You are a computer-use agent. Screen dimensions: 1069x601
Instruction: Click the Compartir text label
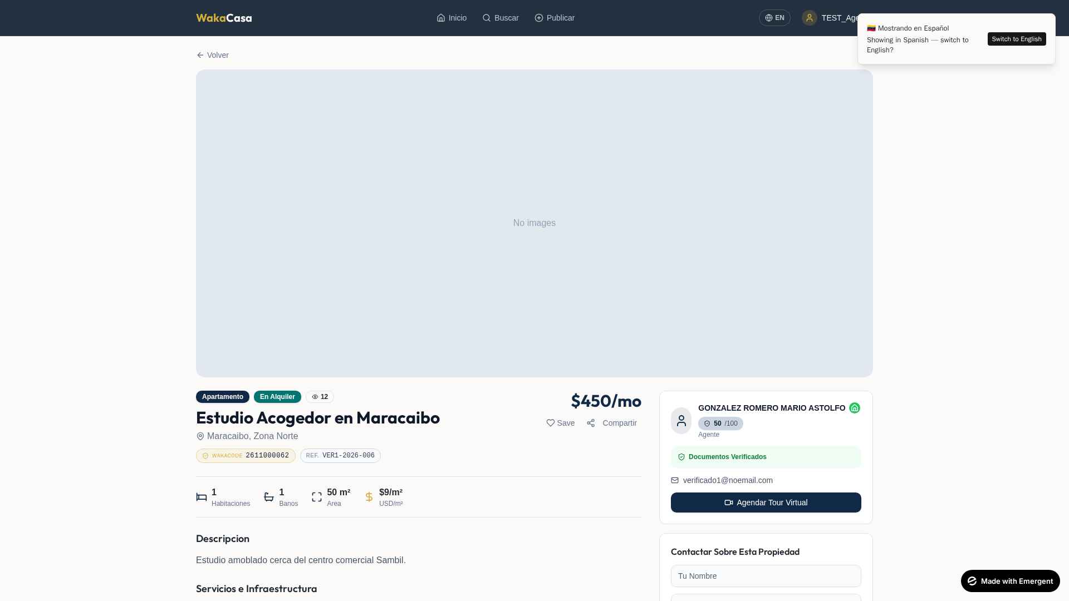(x=620, y=423)
